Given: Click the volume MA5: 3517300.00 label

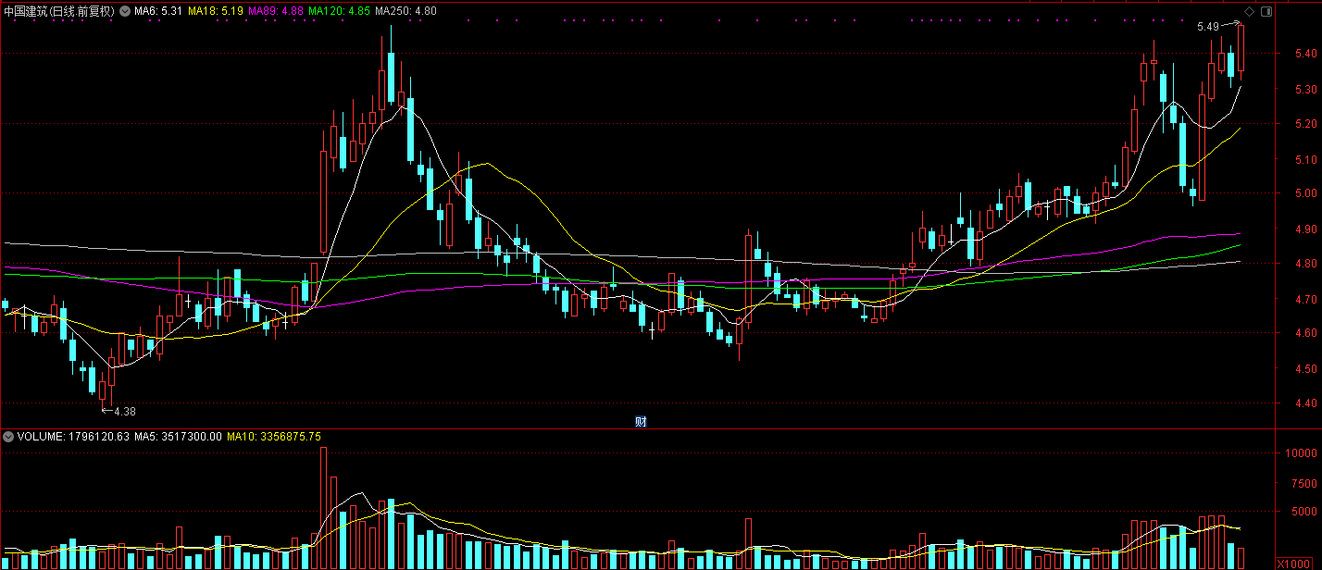Looking at the screenshot, I should point(178,436).
